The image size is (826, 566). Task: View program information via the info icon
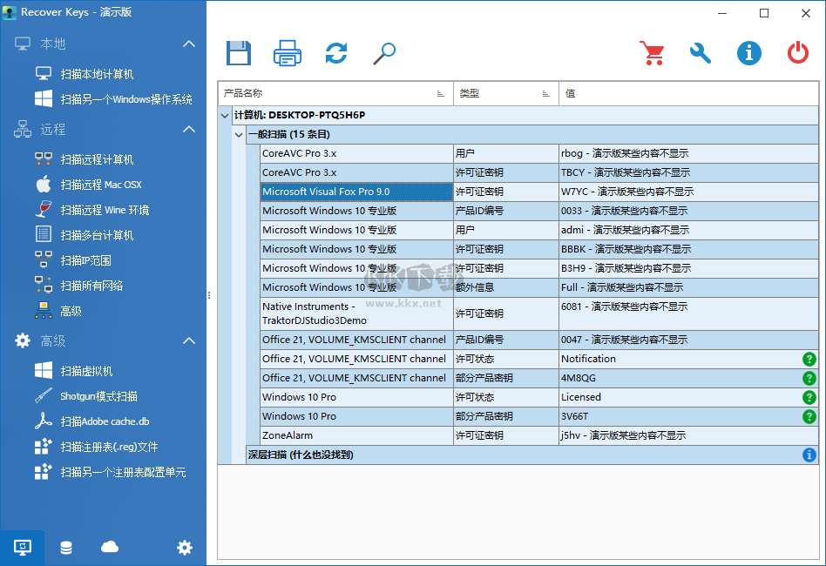click(x=748, y=52)
